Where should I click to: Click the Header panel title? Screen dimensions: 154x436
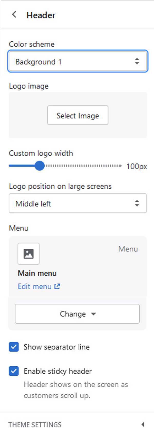click(x=41, y=15)
